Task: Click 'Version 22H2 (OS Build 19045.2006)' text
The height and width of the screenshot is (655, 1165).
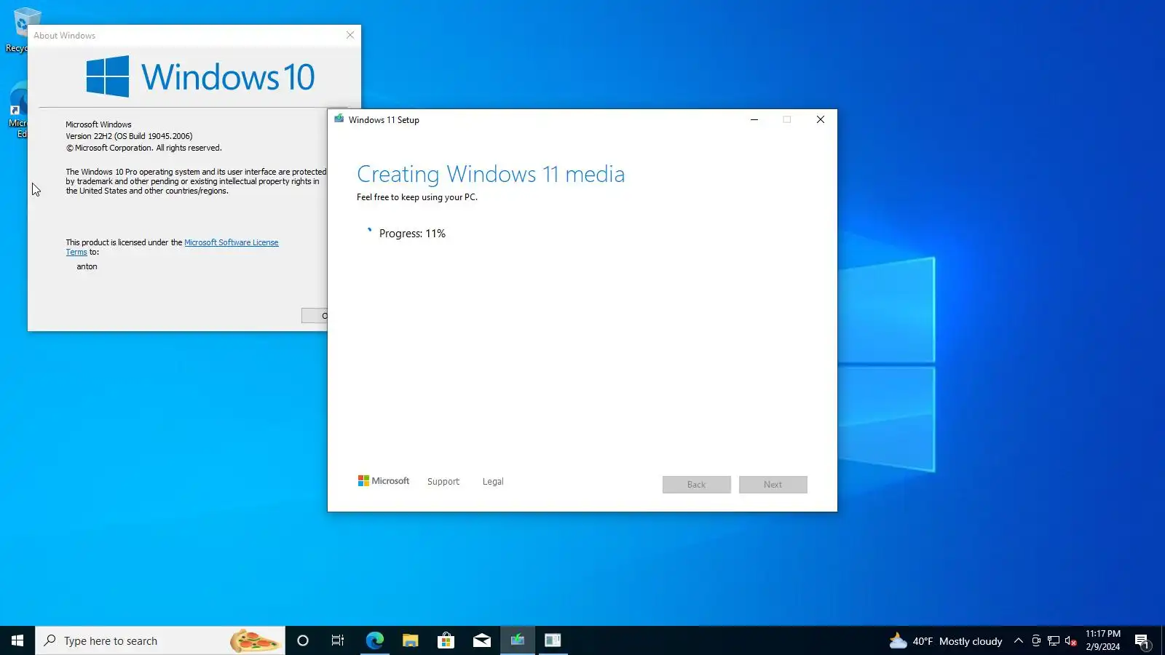Action: click(x=130, y=136)
